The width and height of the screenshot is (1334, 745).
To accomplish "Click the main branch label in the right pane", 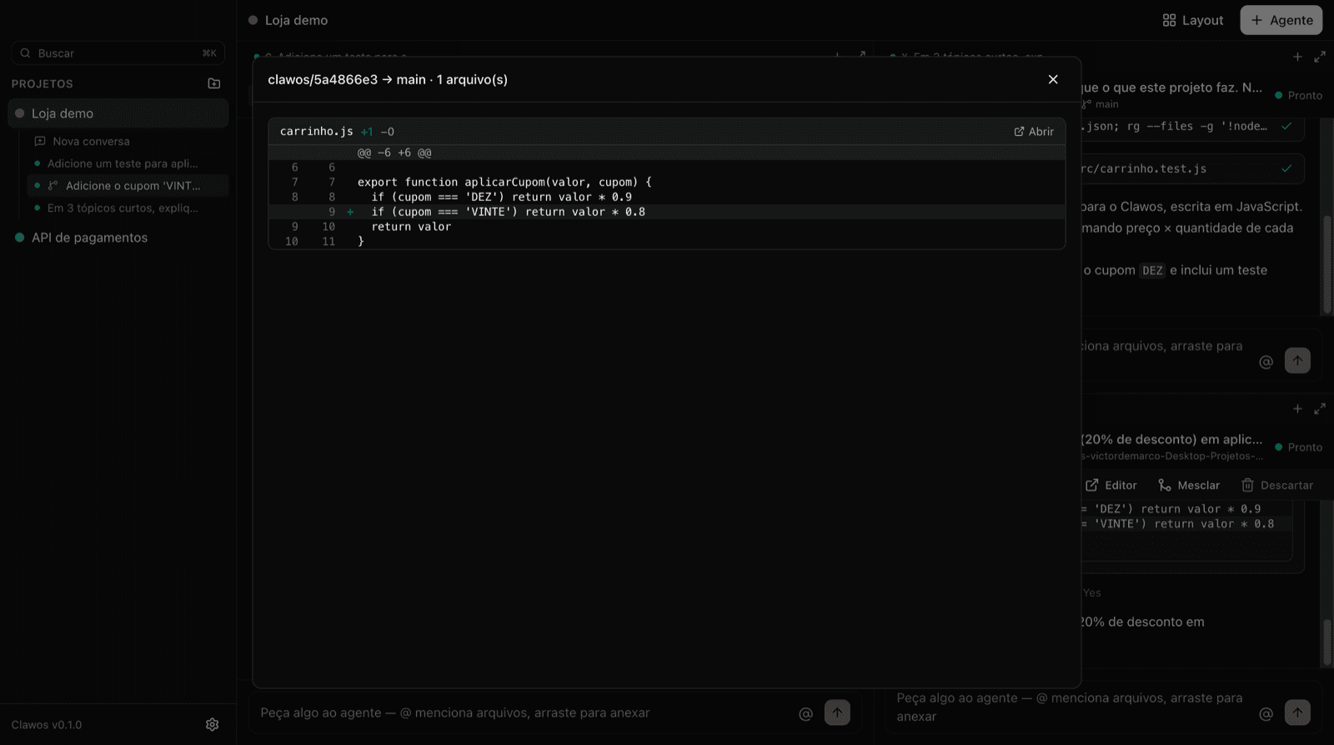I will (x=1106, y=104).
